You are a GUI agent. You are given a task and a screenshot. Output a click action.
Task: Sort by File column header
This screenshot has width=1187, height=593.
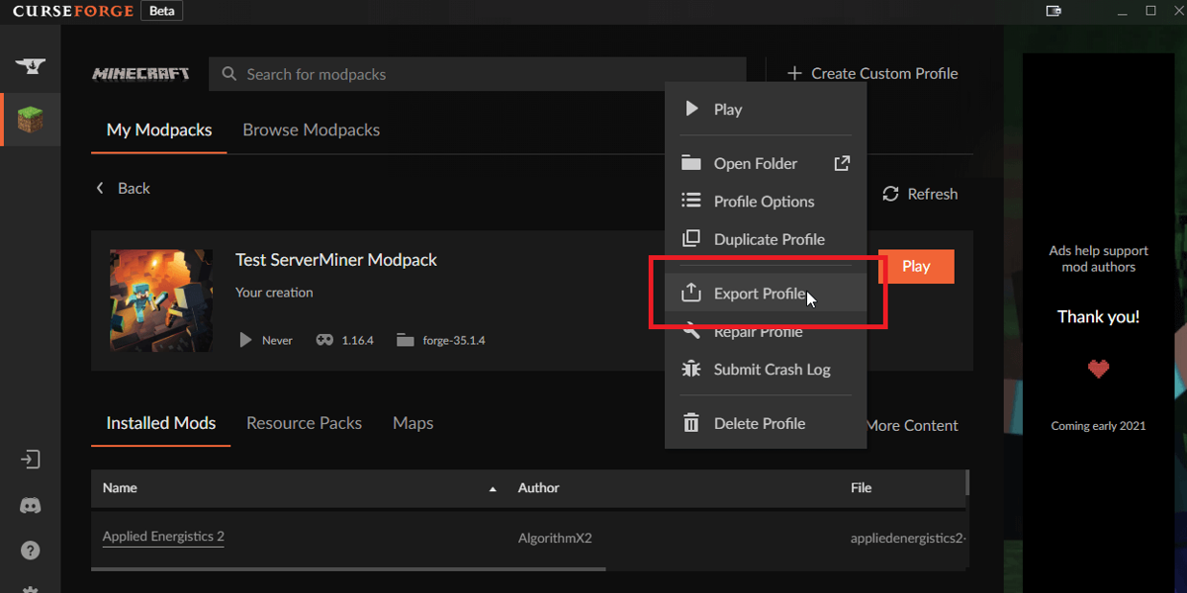(x=861, y=488)
